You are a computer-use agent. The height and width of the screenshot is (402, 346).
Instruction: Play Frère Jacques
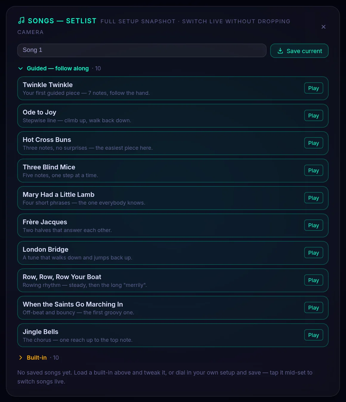pos(313,225)
